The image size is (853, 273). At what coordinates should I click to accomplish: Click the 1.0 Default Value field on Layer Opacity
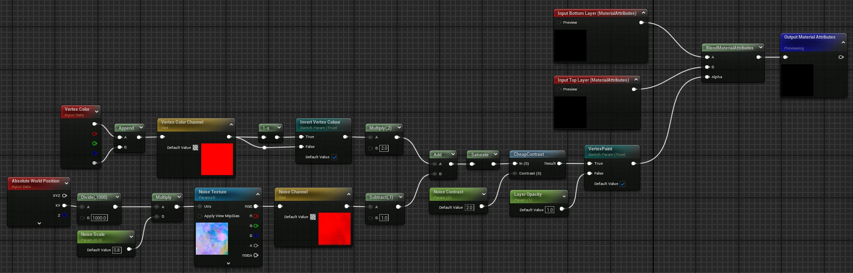(x=549, y=210)
